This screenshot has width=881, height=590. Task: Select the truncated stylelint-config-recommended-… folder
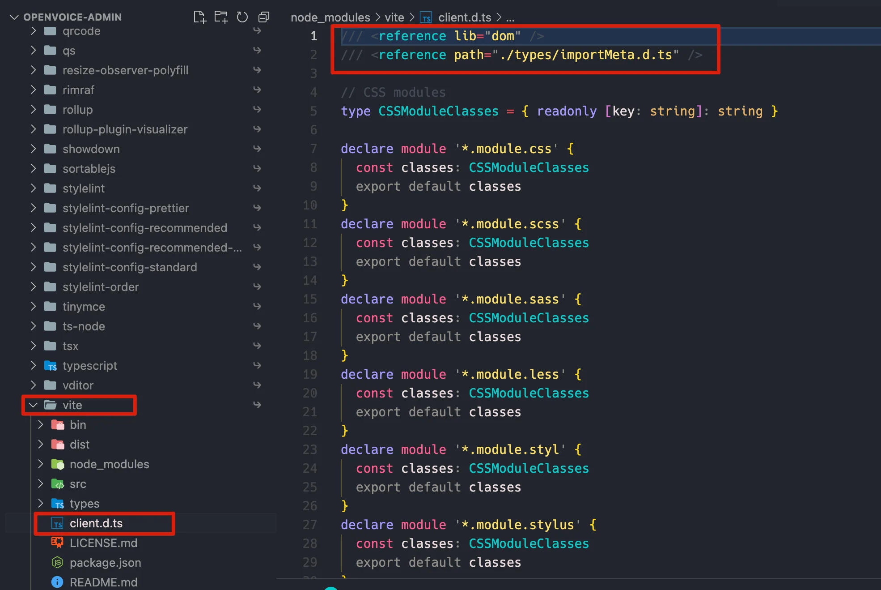point(152,248)
